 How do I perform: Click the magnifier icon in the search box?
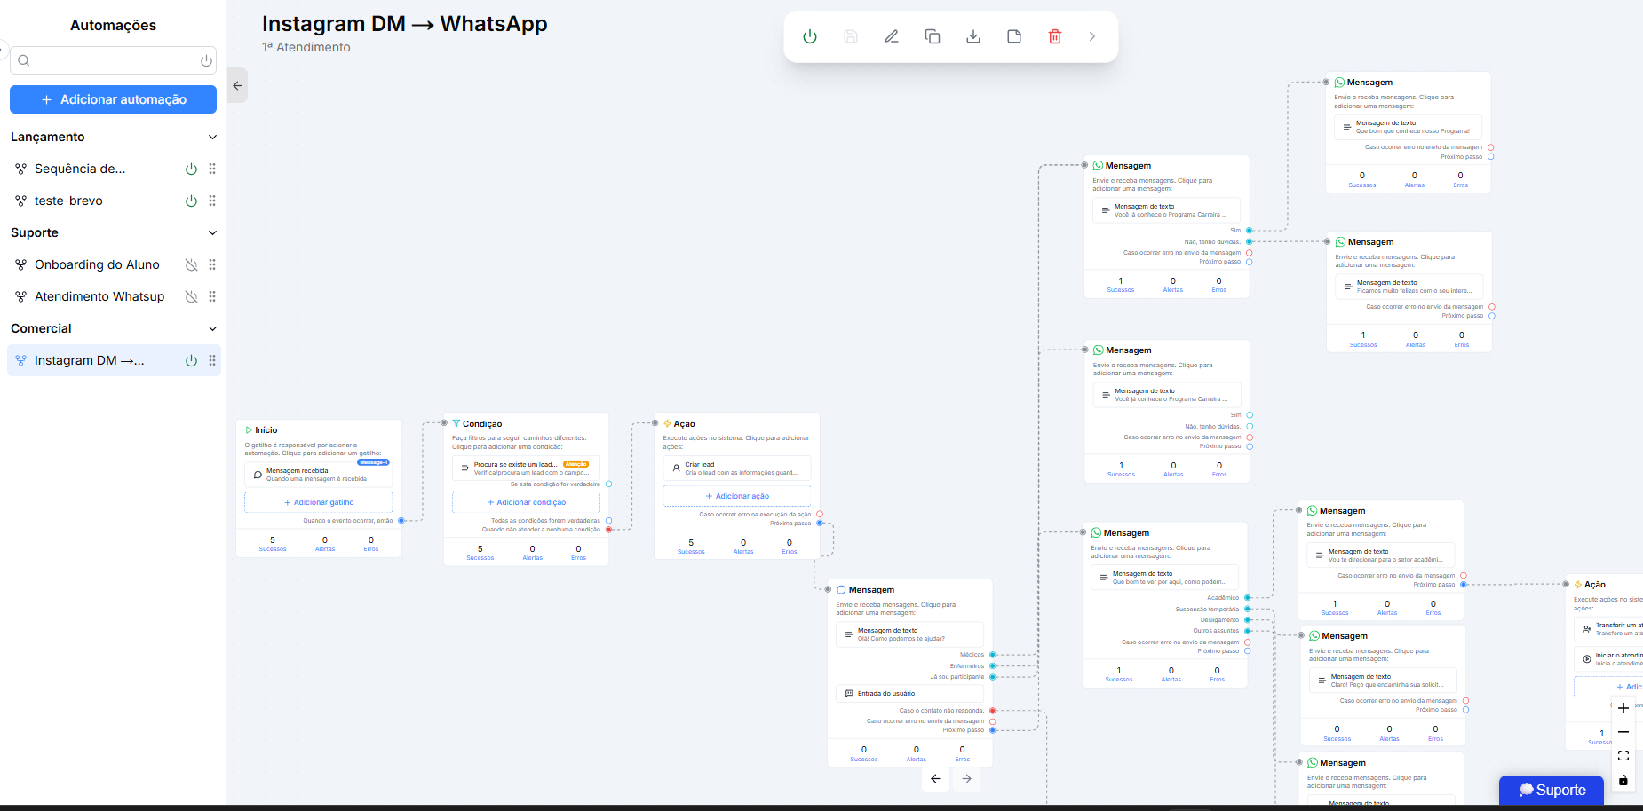click(x=24, y=60)
